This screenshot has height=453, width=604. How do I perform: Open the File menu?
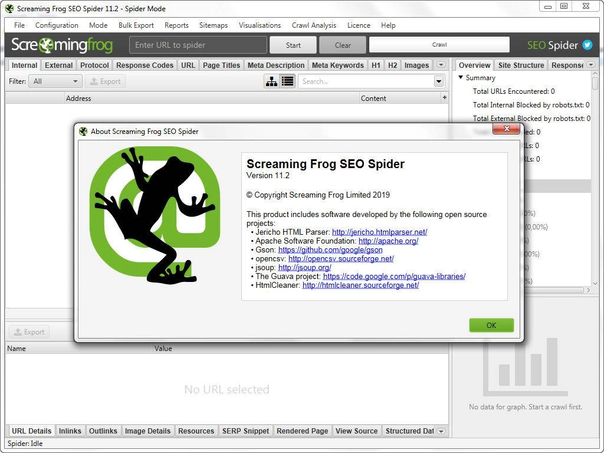pos(19,25)
